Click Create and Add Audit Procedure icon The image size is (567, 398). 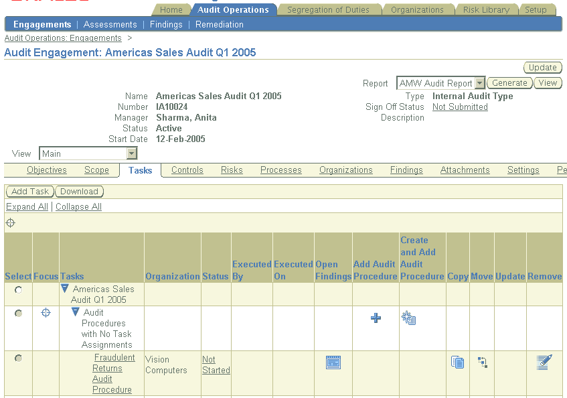click(408, 318)
